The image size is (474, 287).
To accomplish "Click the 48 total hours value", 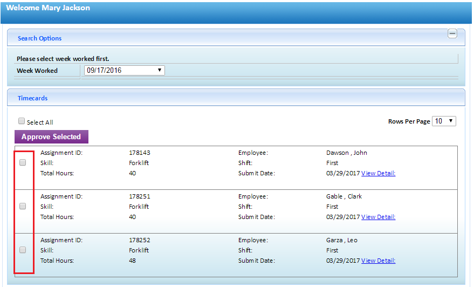I will [x=133, y=261].
